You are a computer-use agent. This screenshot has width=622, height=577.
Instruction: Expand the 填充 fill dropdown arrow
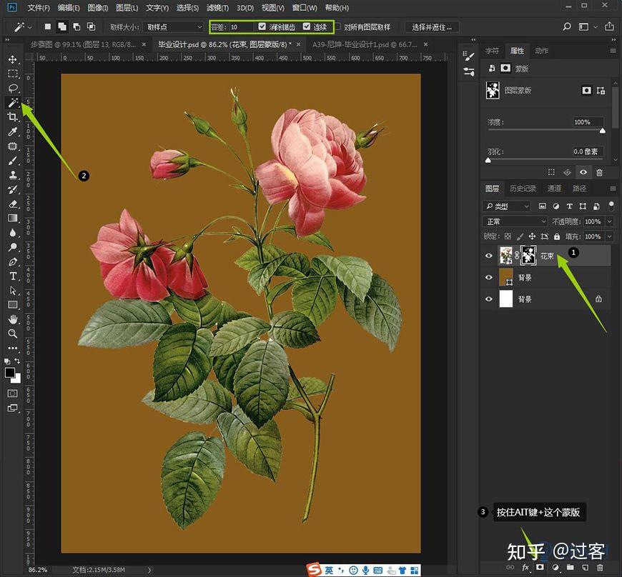click(610, 236)
